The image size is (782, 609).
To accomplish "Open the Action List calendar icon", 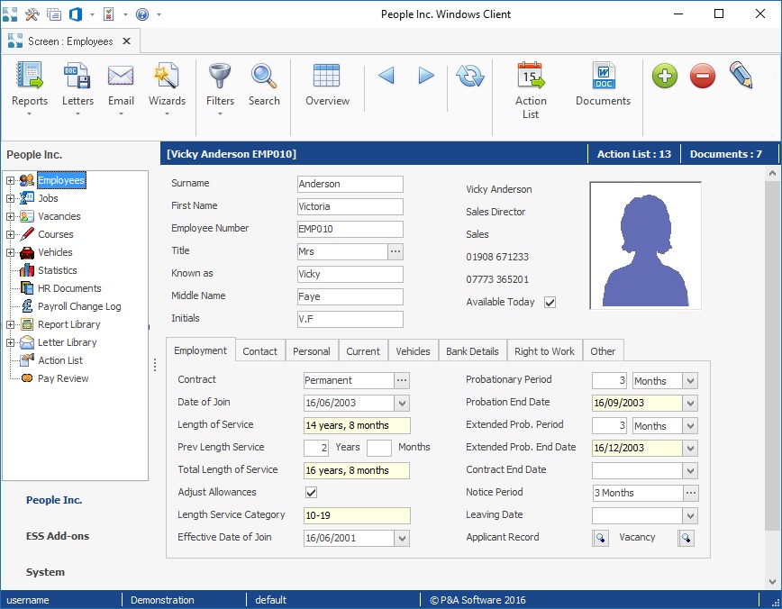I will tap(531, 76).
